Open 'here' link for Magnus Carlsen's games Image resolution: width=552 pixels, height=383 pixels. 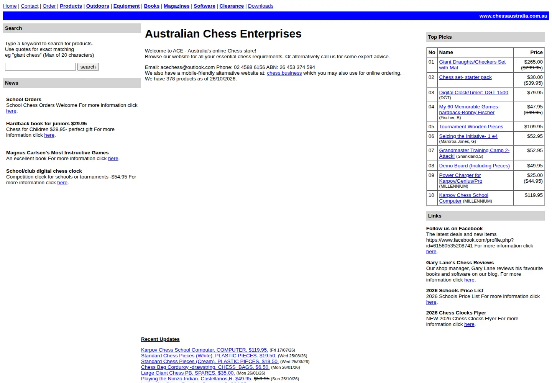(113, 159)
